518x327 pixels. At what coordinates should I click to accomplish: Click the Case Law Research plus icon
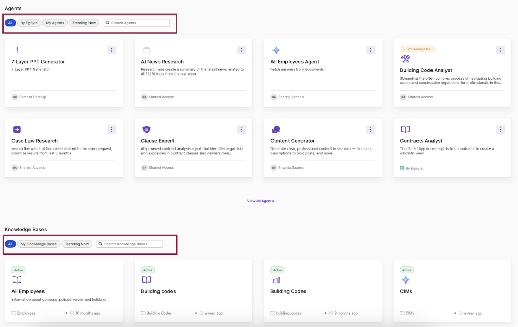point(17,129)
